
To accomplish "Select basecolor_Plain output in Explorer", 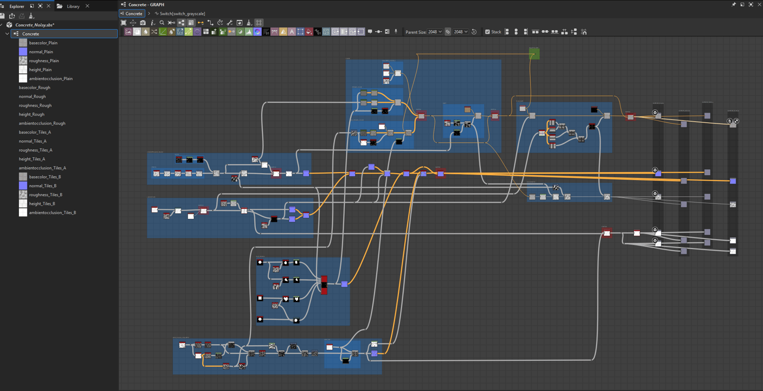I will coord(43,43).
